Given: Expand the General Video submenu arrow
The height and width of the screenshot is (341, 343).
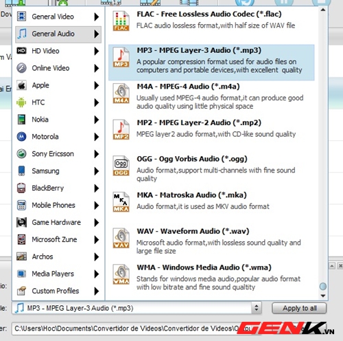Looking at the screenshot, I should point(97,16).
